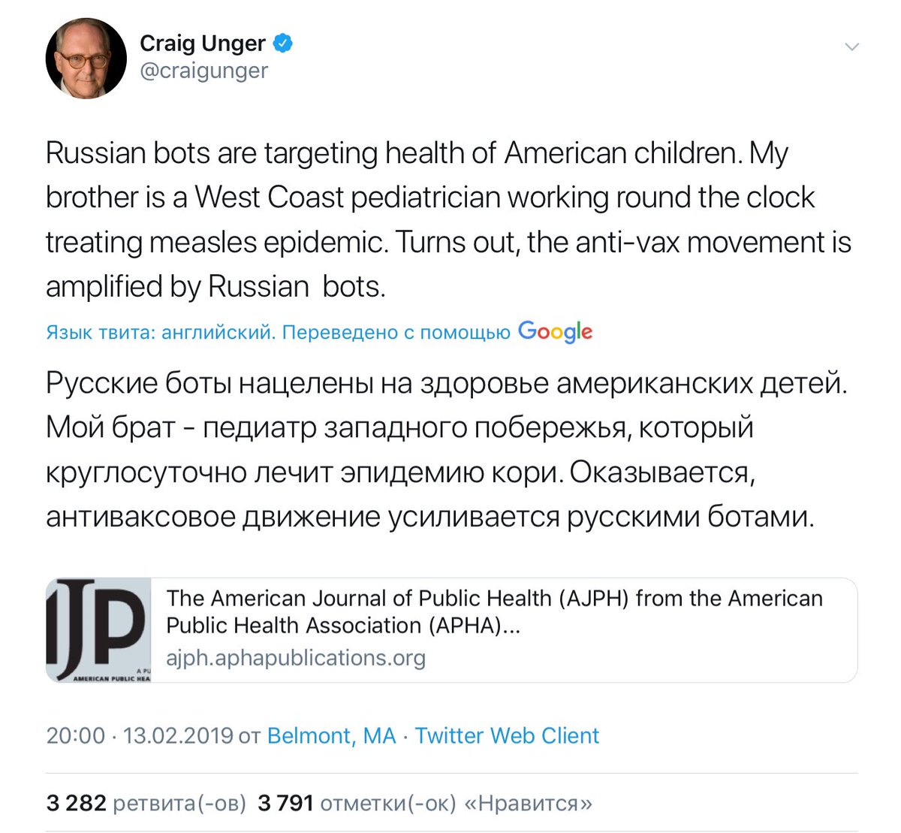Click the tweet language translation notice

(x=278, y=332)
